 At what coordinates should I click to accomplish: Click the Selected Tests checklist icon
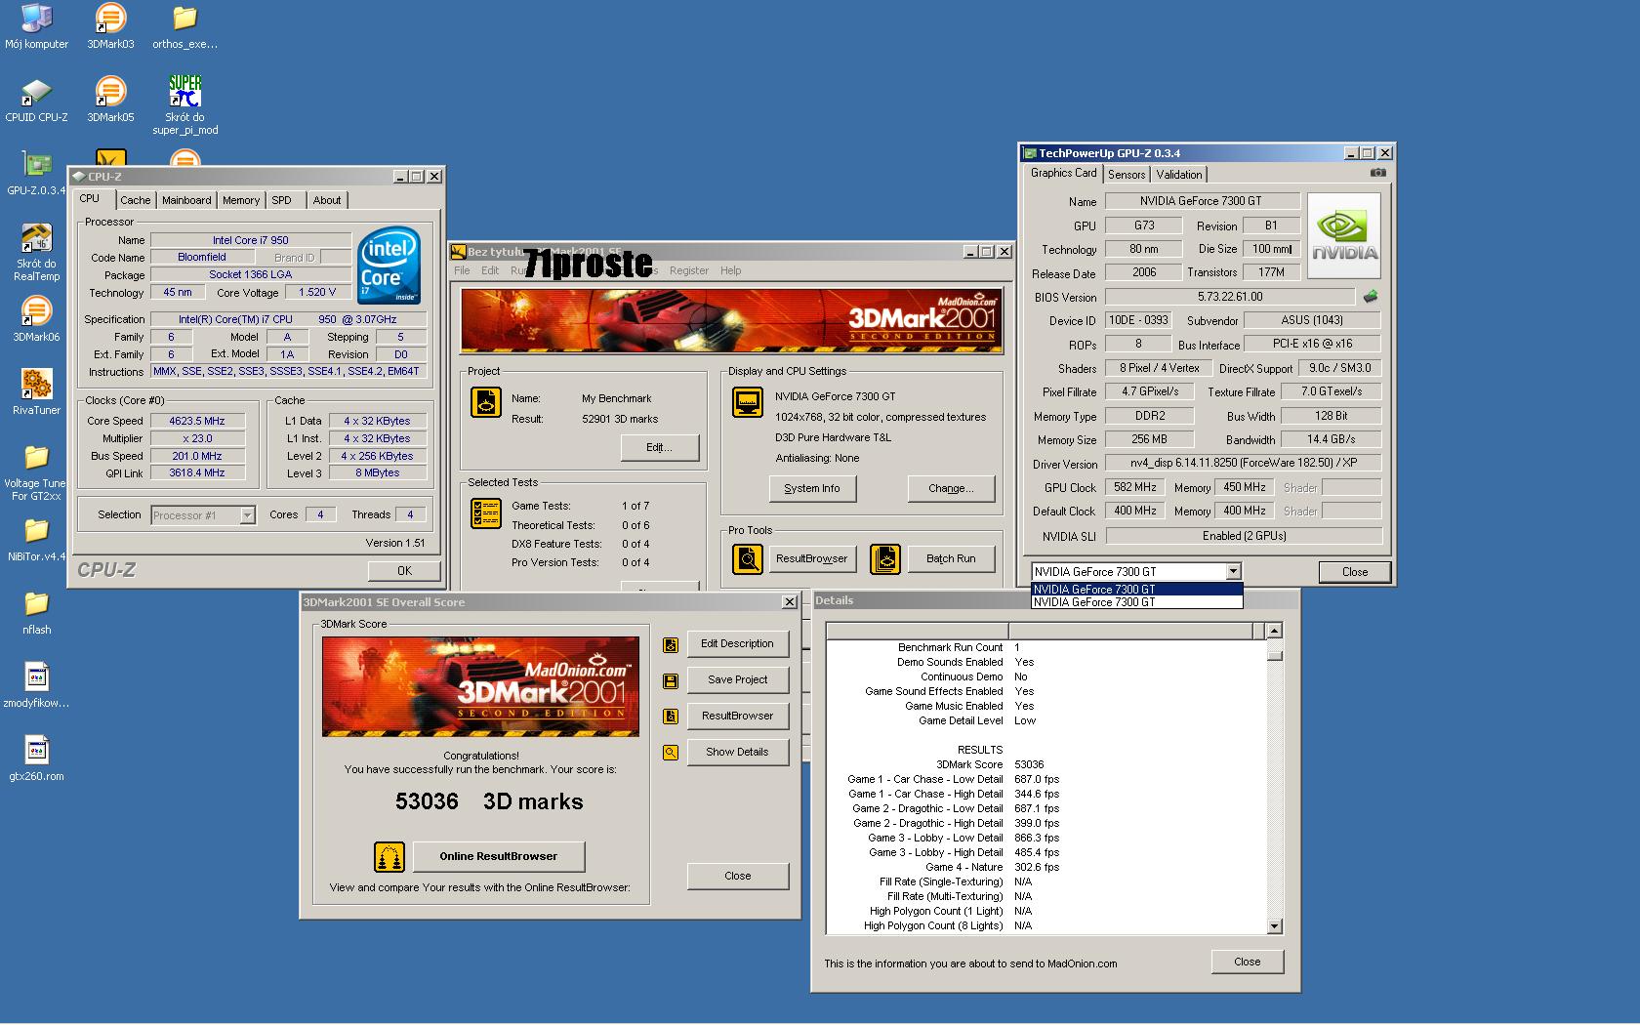tap(485, 513)
